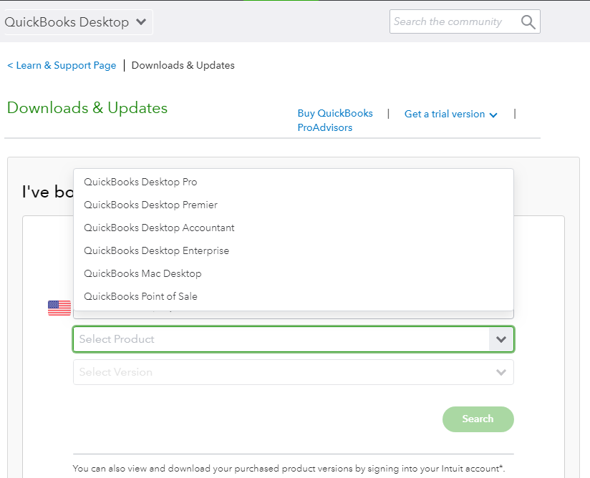The height and width of the screenshot is (478, 590).
Task: Open the QuickBooks Desktop product switcher
Action: click(77, 22)
